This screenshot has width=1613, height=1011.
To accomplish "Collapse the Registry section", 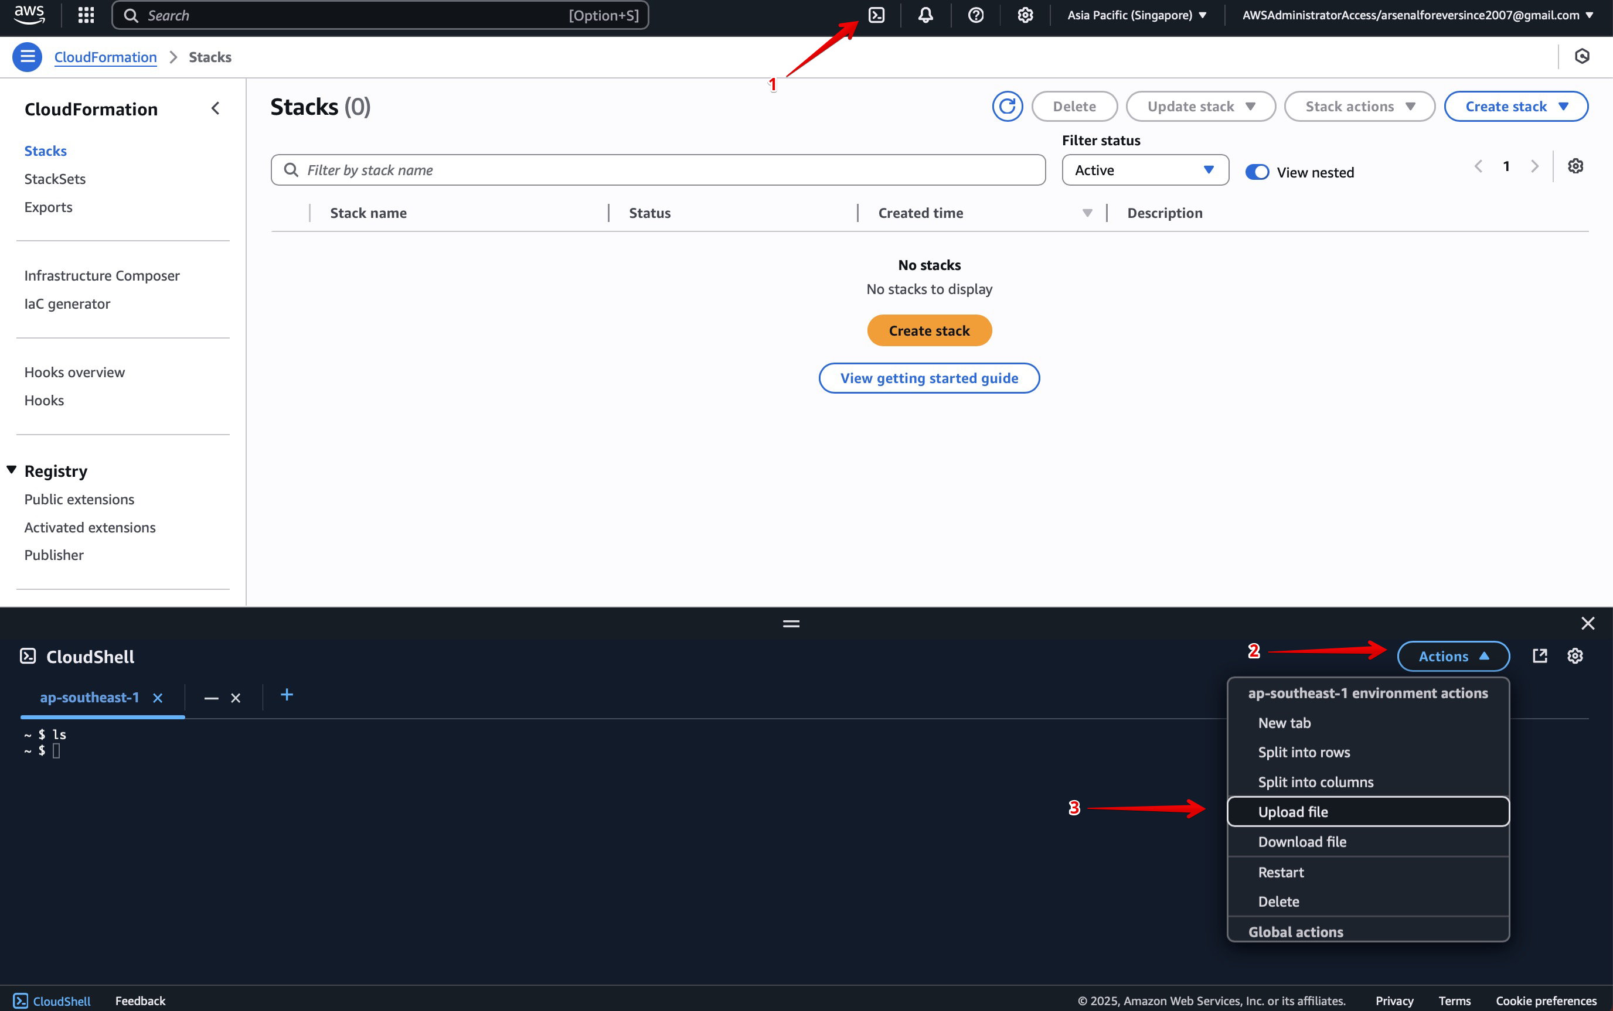I will click(12, 470).
